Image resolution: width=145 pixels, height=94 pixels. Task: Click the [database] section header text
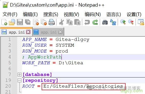point(37,74)
